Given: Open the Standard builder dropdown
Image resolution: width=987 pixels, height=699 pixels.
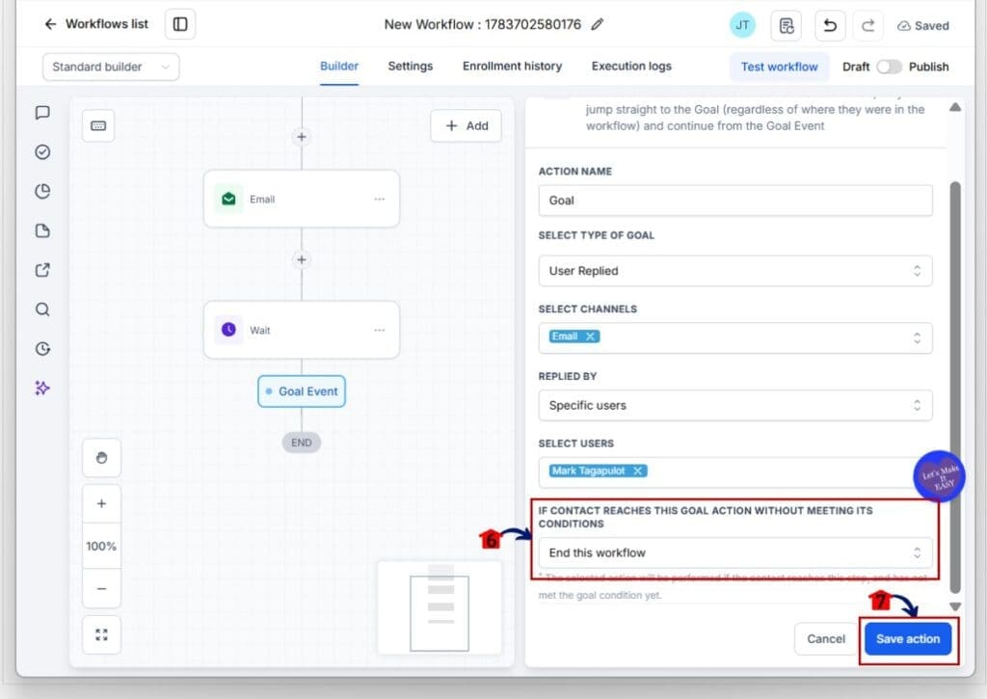Looking at the screenshot, I should tap(111, 67).
